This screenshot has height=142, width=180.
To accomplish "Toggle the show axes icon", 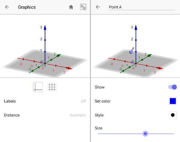I will coord(38,87).
